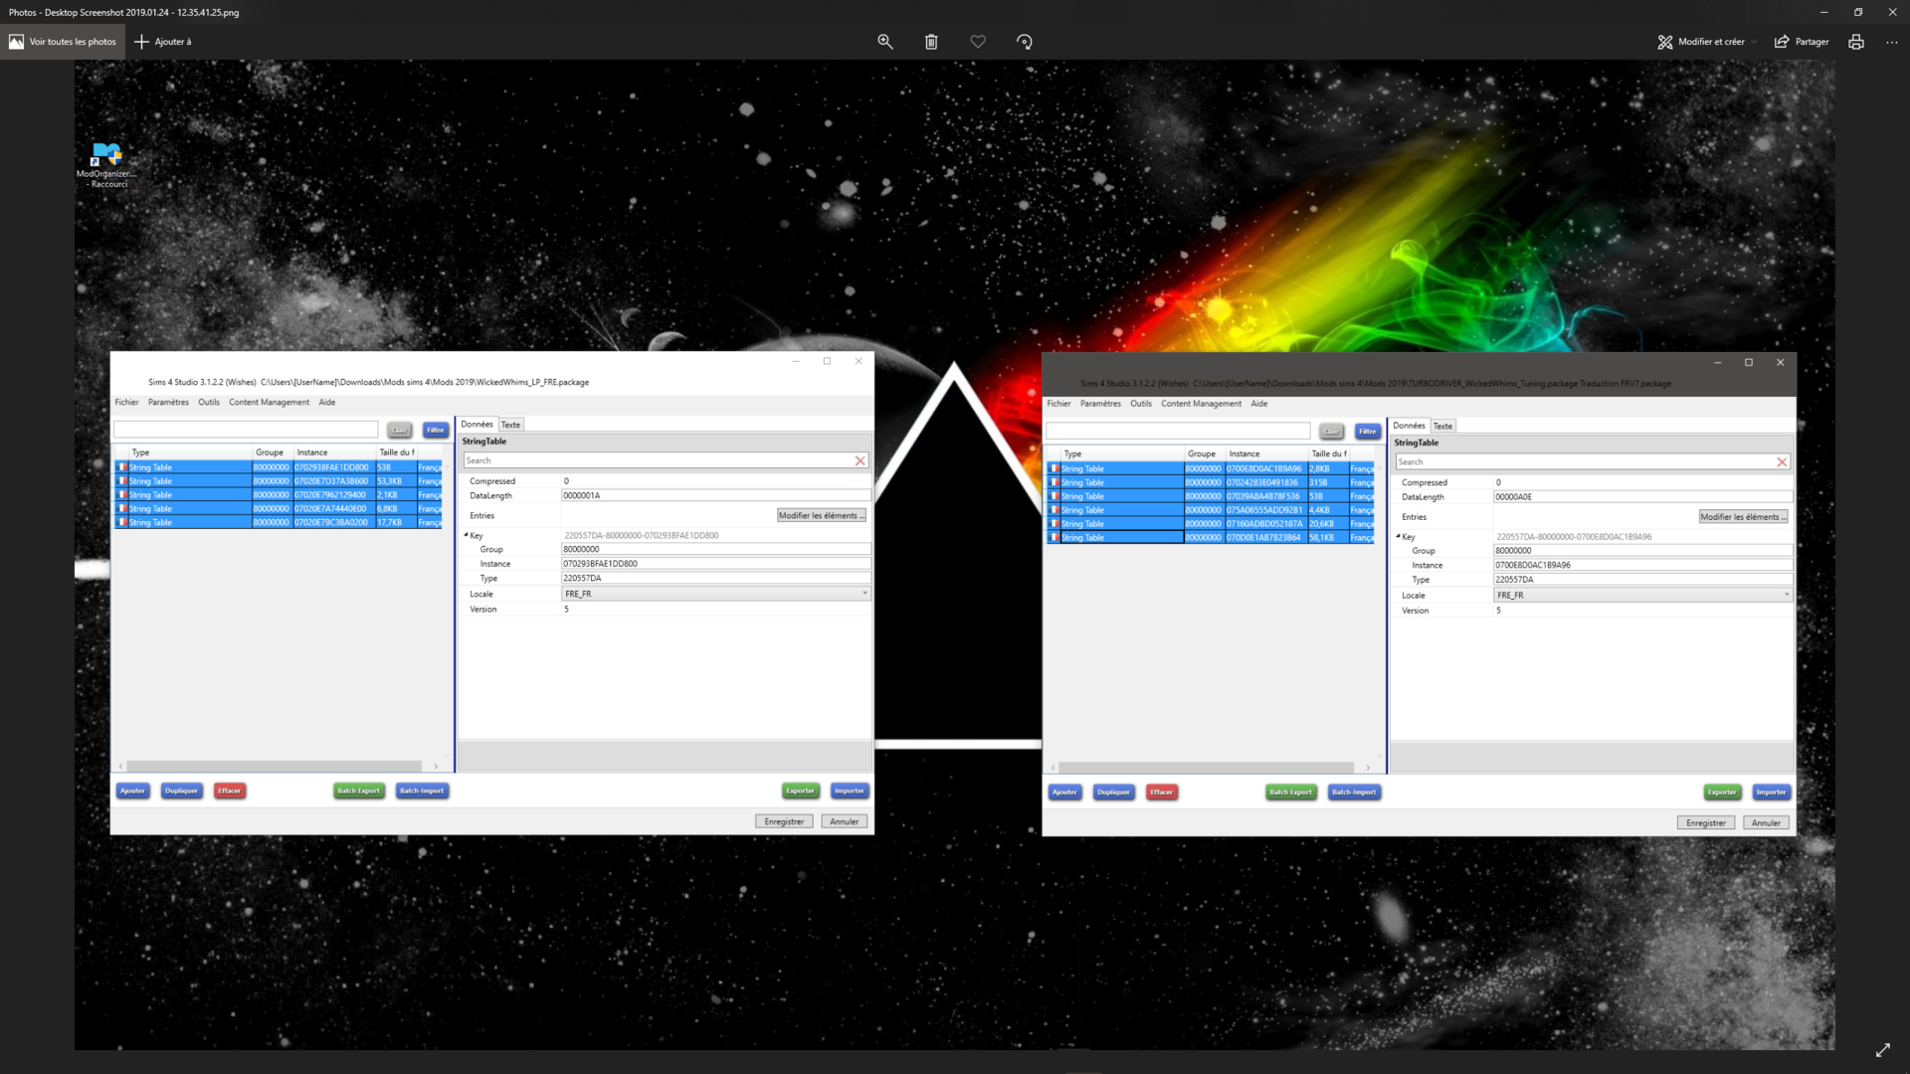Open Paramètres menu in WickedWhims_LP_FRE window
Viewport: 1910px width, 1074px height.
tap(168, 403)
